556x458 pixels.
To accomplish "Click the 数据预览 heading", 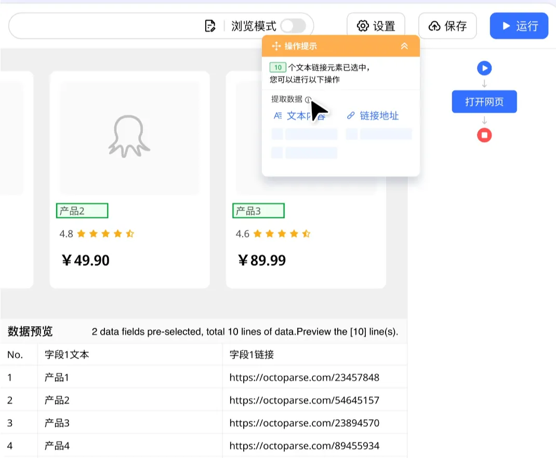I will (30, 331).
